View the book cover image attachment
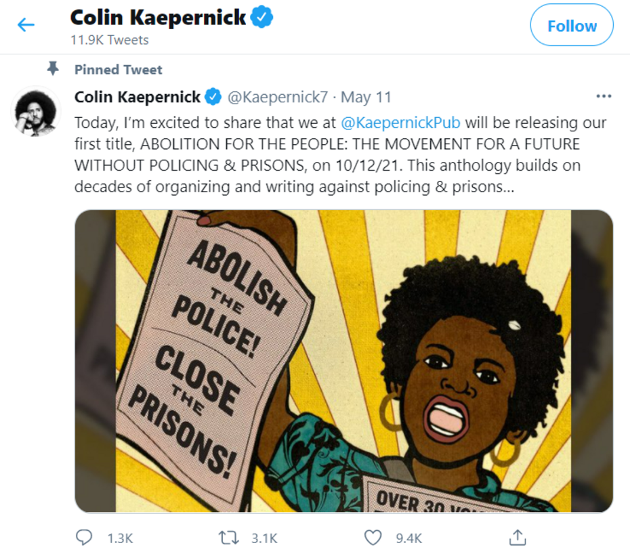Image resolution: width=630 pixels, height=560 pixels. pos(343,361)
